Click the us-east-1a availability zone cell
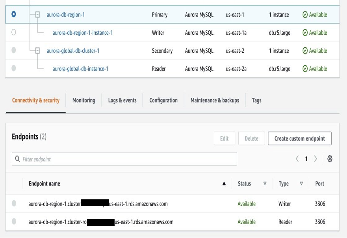Viewport: 347px width, 238px height. [x=236, y=33]
